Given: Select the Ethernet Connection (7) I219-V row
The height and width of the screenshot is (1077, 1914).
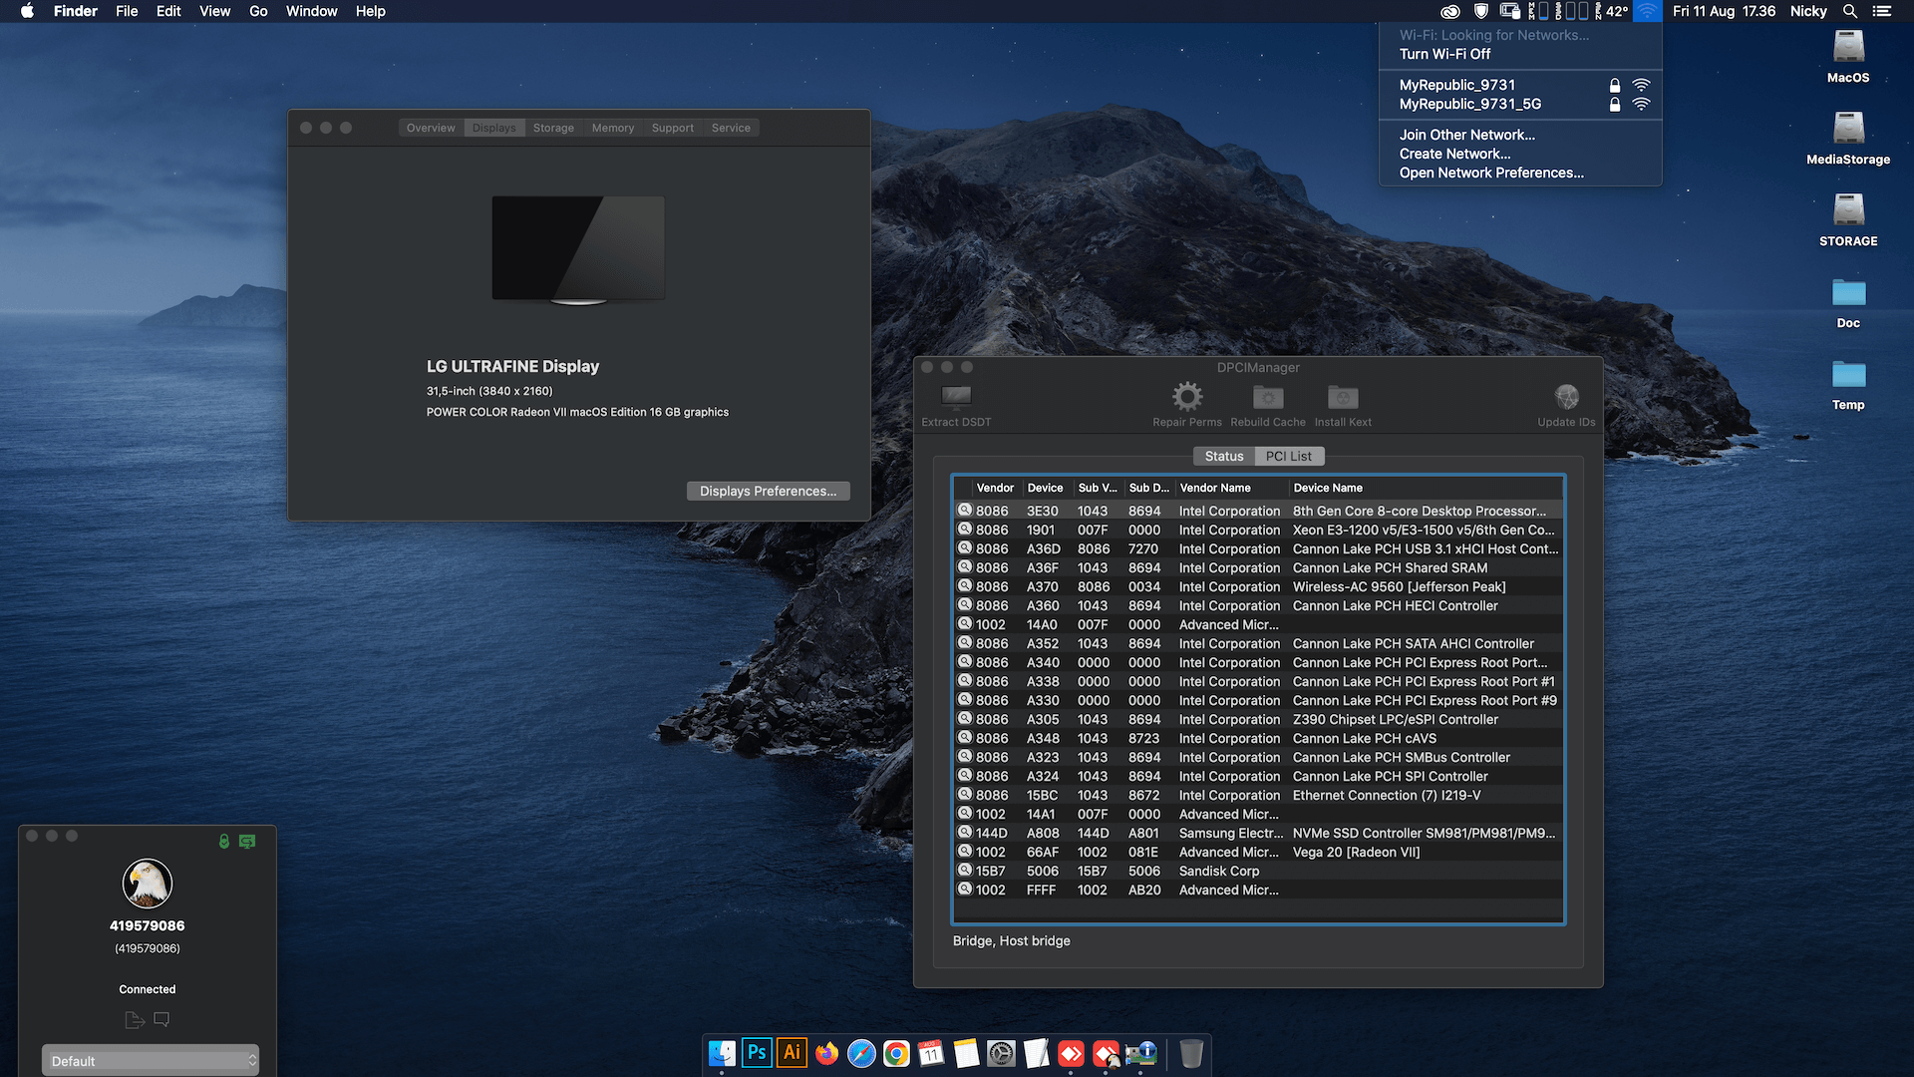Looking at the screenshot, I should pos(1258,795).
